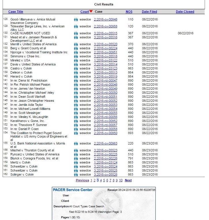Open case 2:2016-rd-00047 for Dena Fredrickson
The image size is (209, 220).
pos(106,81)
